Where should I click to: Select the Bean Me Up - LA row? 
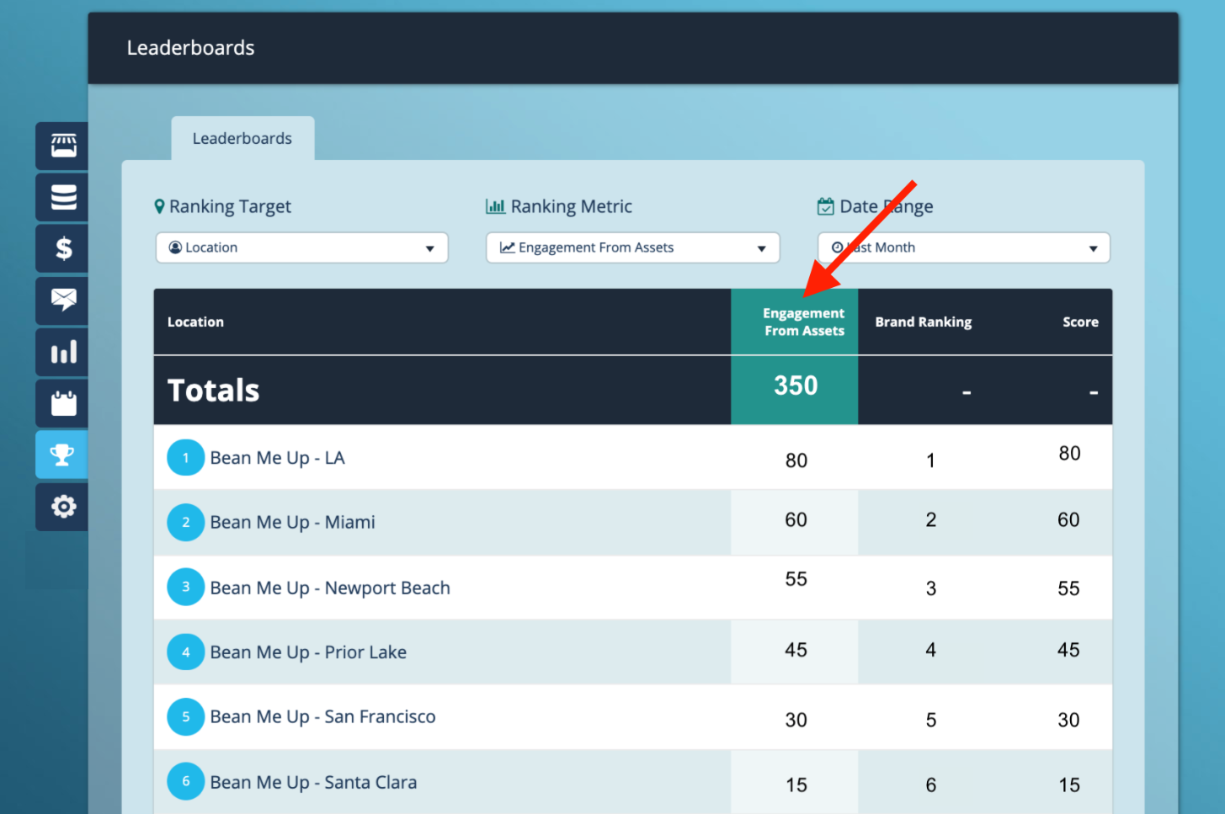pyautogui.click(x=632, y=457)
